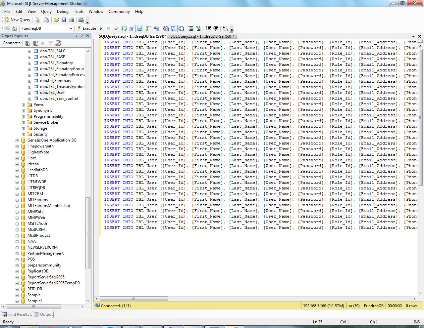Image resolution: width=424 pixels, height=328 pixels.
Task: Toggle Include Client Statistics
Action: tap(156, 28)
